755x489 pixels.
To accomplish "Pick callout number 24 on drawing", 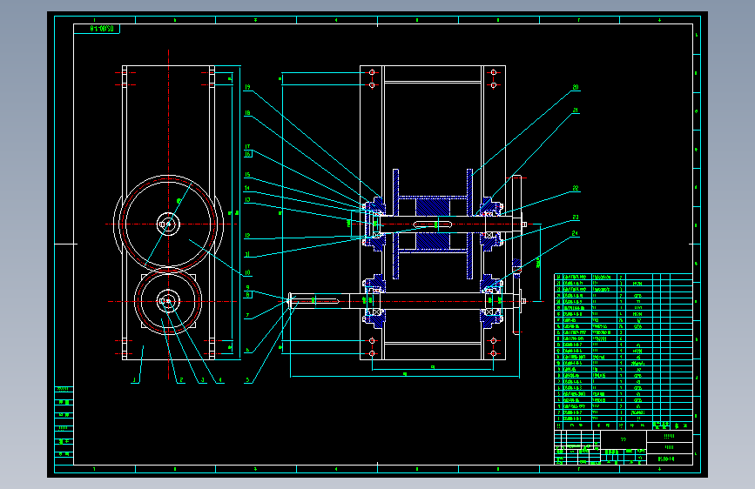I will coord(575,233).
